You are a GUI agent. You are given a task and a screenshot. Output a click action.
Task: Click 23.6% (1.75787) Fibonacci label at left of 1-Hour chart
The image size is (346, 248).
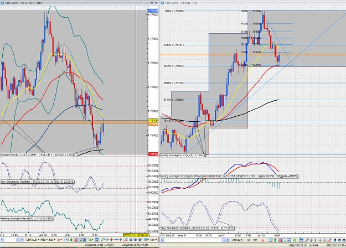click(173, 45)
